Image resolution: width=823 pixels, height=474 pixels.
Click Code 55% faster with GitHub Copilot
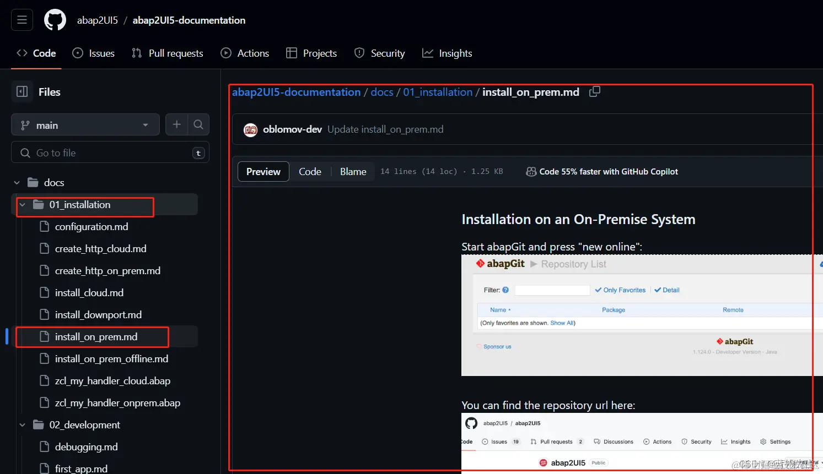coord(609,172)
